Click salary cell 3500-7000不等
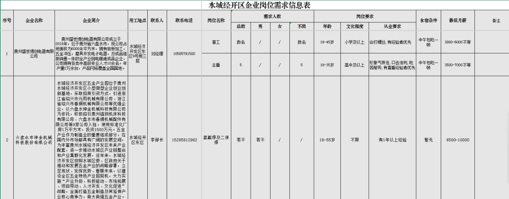The image size is (509, 199). pos(458,65)
